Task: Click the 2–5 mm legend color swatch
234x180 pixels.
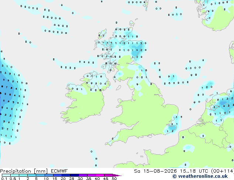Action: pyautogui.click(x=32, y=175)
